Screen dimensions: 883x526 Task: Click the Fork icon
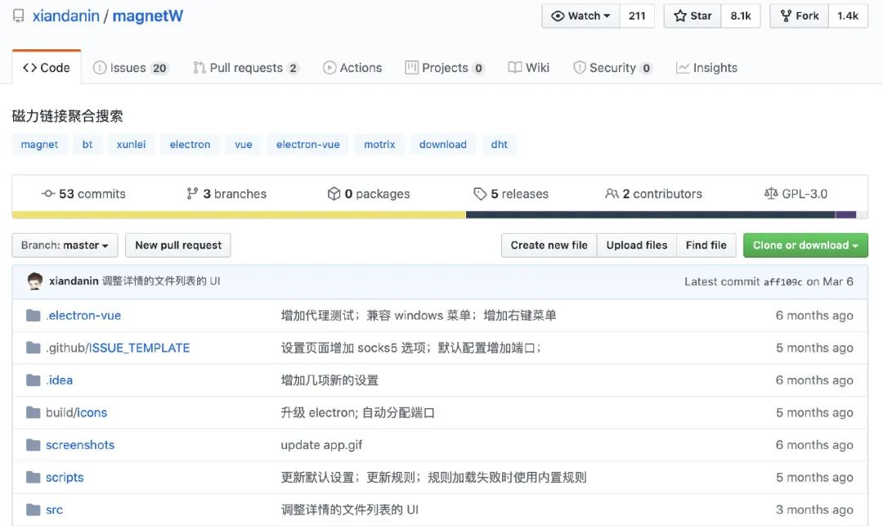785,16
